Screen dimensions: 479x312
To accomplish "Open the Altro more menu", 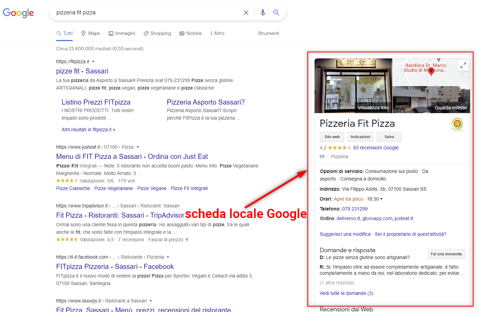I will tap(217, 33).
